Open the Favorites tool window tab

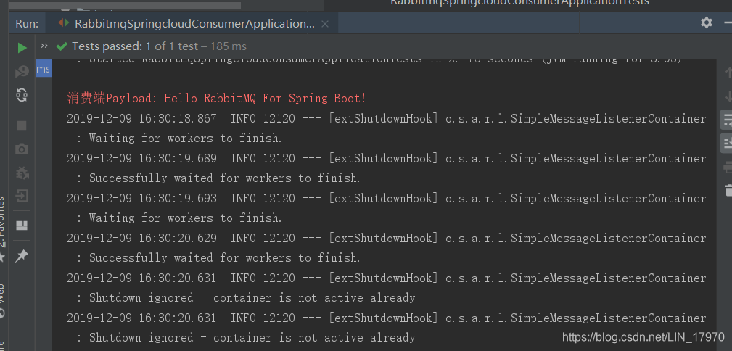pos(2,222)
